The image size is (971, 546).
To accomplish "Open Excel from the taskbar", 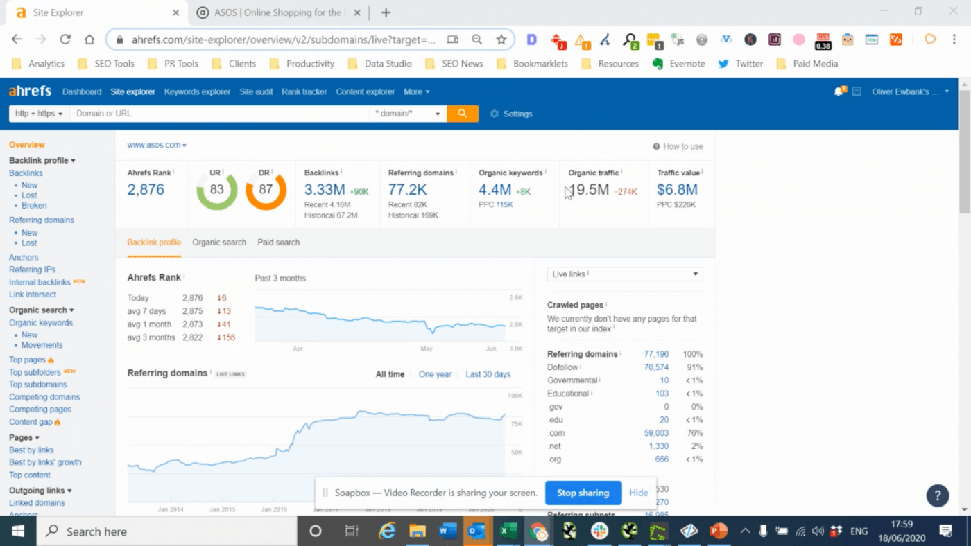I will tap(509, 531).
